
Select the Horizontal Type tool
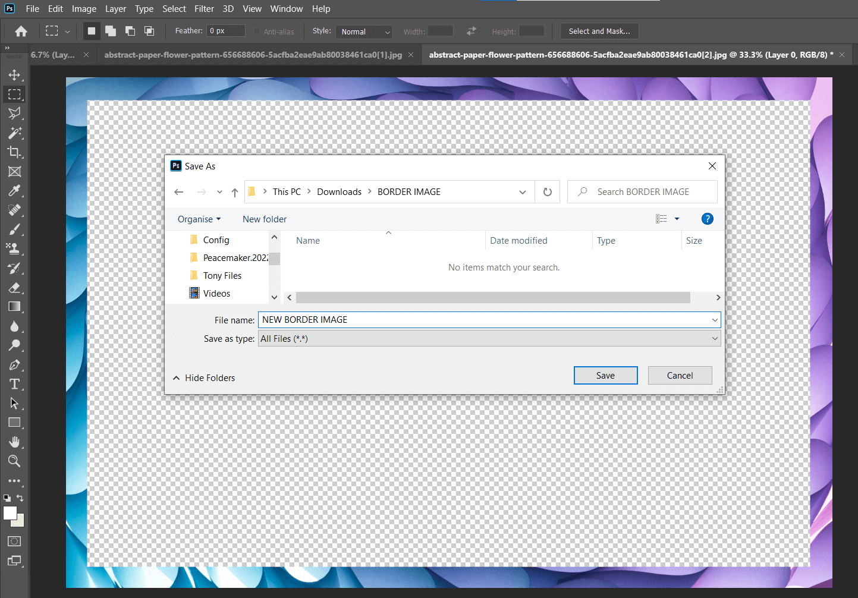14,383
